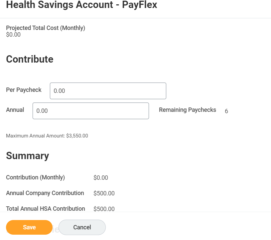The height and width of the screenshot is (240, 271).
Task: Click the company contribution $500.00 amount
Action: point(104,193)
